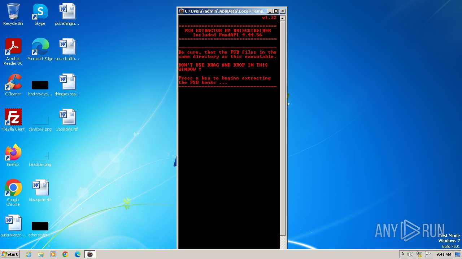The image size is (462, 259).
Task: Open thingsexcep Word document
Action: [x=67, y=85]
